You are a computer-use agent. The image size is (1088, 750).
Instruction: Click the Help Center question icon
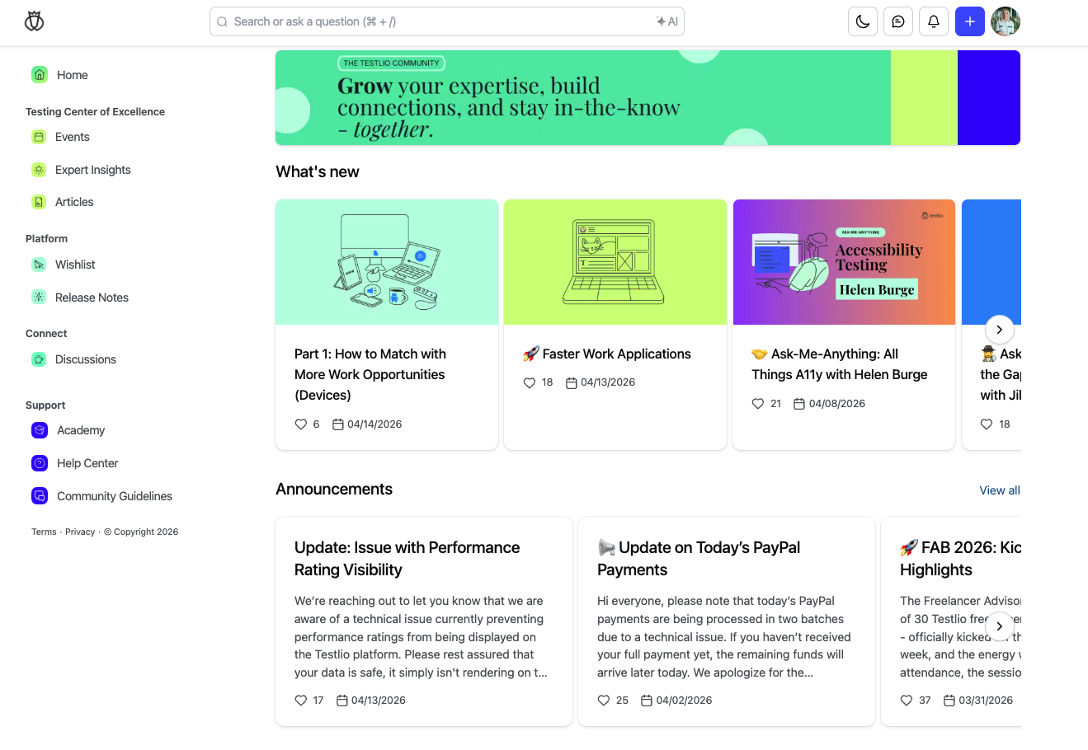(x=40, y=463)
